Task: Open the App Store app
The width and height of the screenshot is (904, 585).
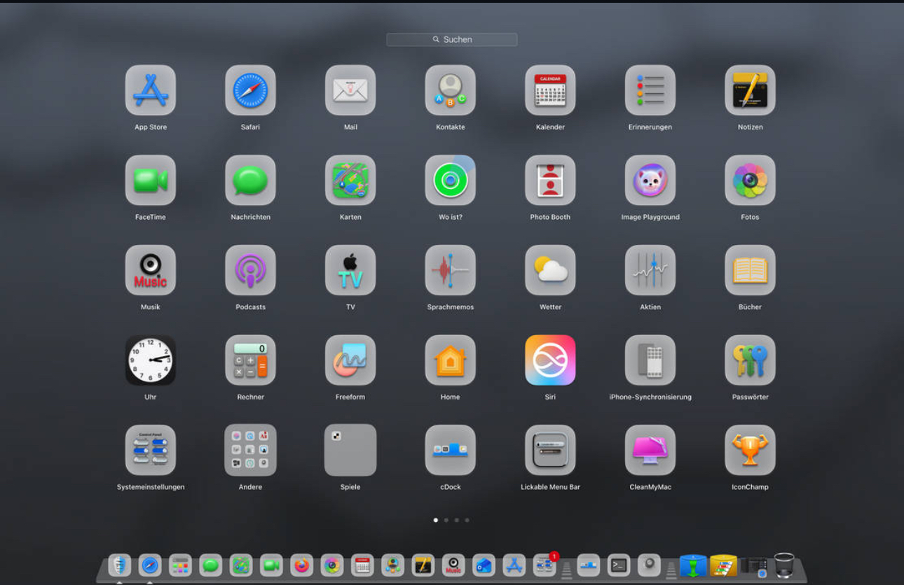Action: [151, 90]
